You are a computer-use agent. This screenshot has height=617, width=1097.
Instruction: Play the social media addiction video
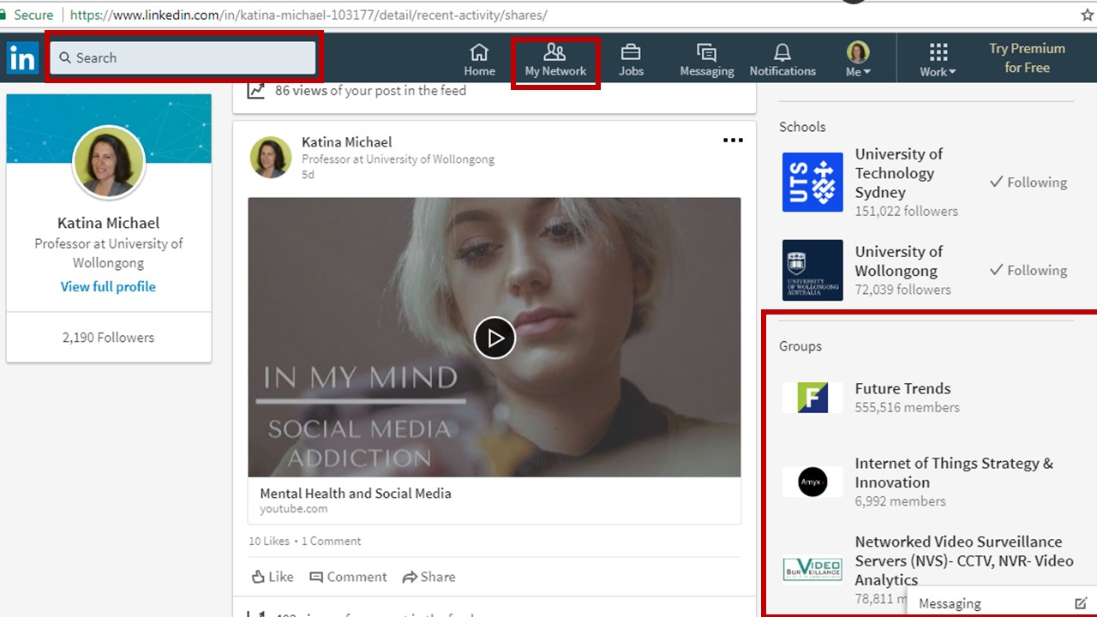point(495,338)
